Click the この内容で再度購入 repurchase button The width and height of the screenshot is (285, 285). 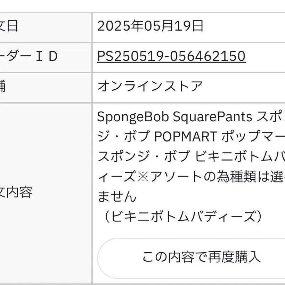(201, 257)
